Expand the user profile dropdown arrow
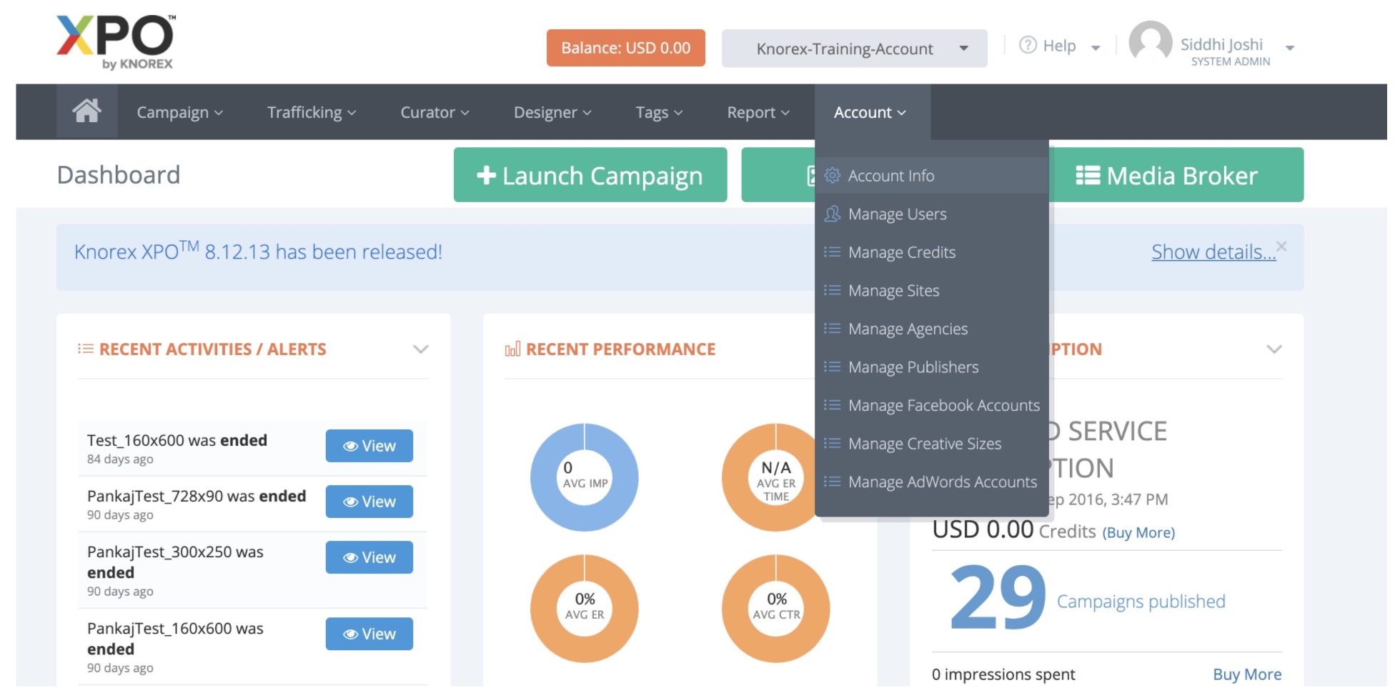 (1290, 48)
